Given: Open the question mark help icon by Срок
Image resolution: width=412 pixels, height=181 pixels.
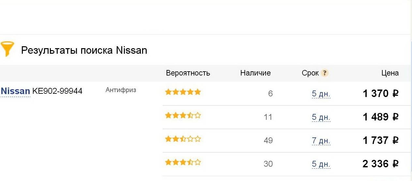Looking at the screenshot, I should (x=324, y=73).
